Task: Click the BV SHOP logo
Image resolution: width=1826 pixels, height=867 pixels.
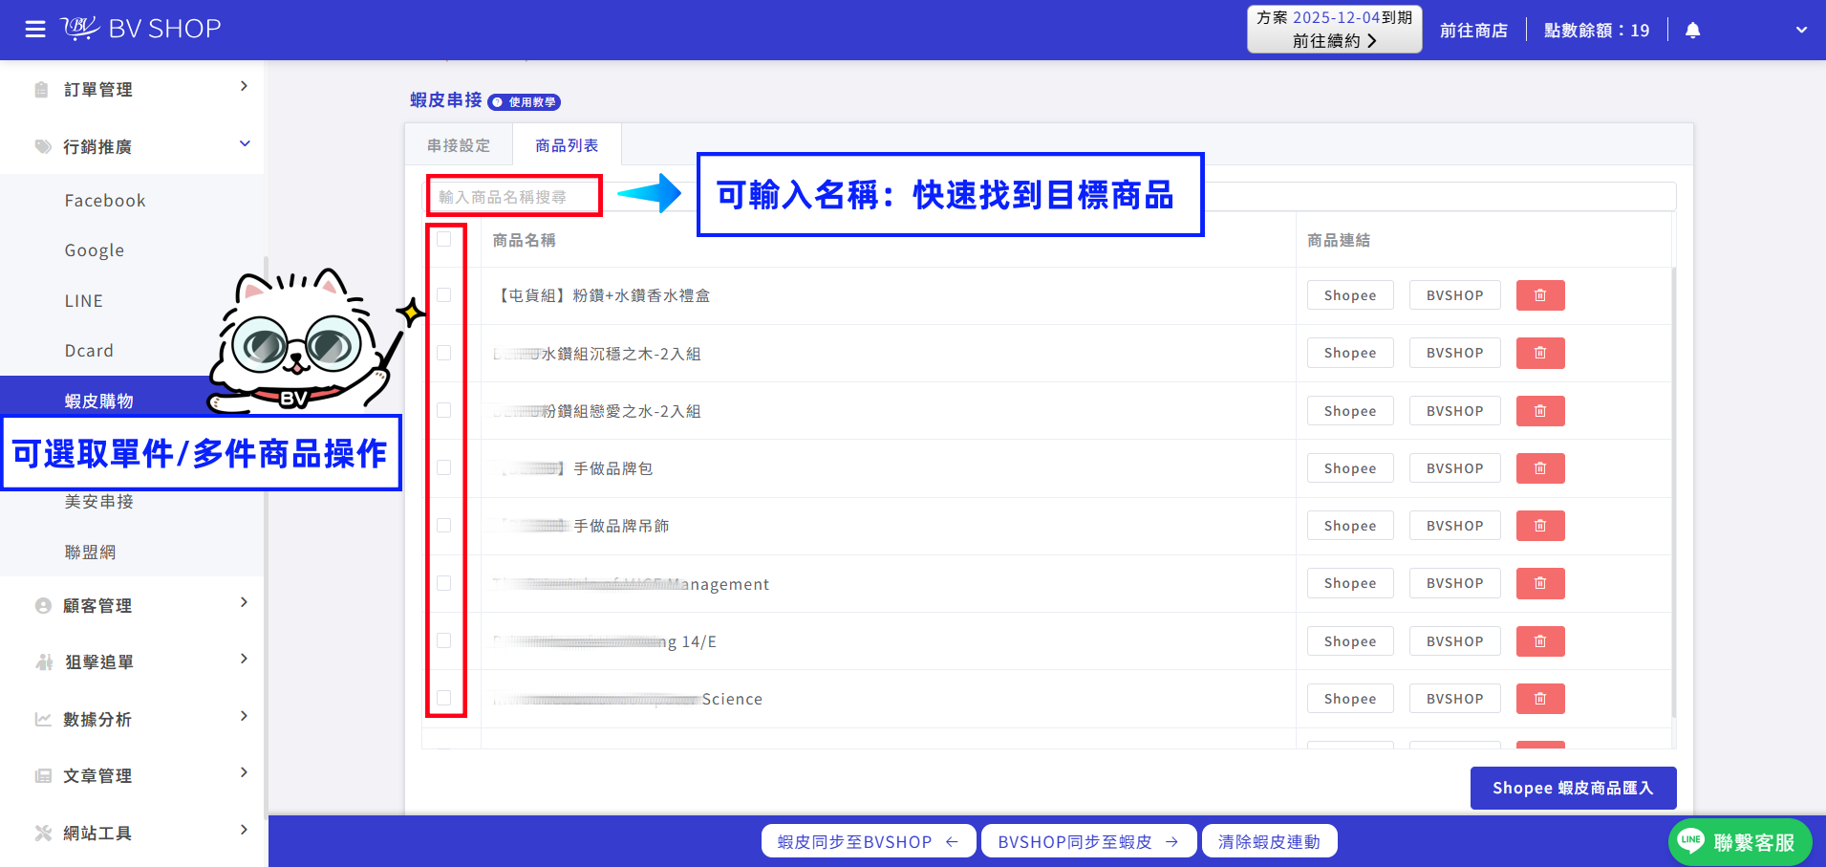Action: click(140, 29)
